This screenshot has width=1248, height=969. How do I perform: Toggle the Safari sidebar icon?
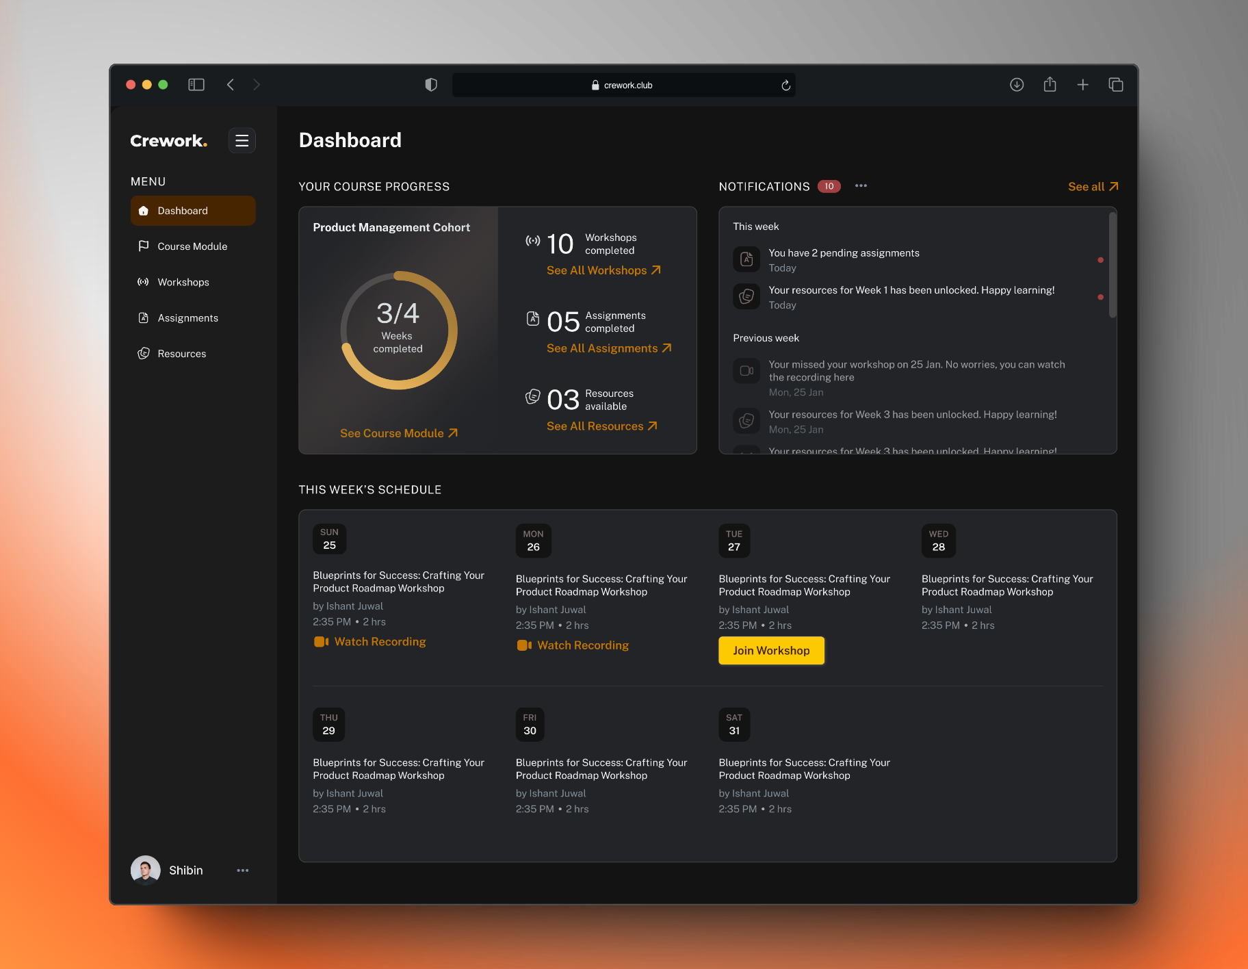pos(196,85)
